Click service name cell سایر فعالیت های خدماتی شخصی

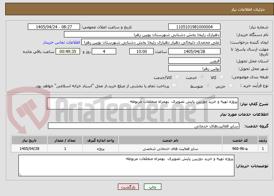tap(170, 149)
